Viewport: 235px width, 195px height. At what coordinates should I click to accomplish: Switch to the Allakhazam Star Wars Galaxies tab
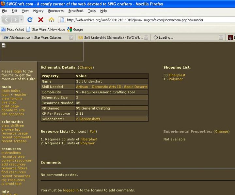click(36, 38)
